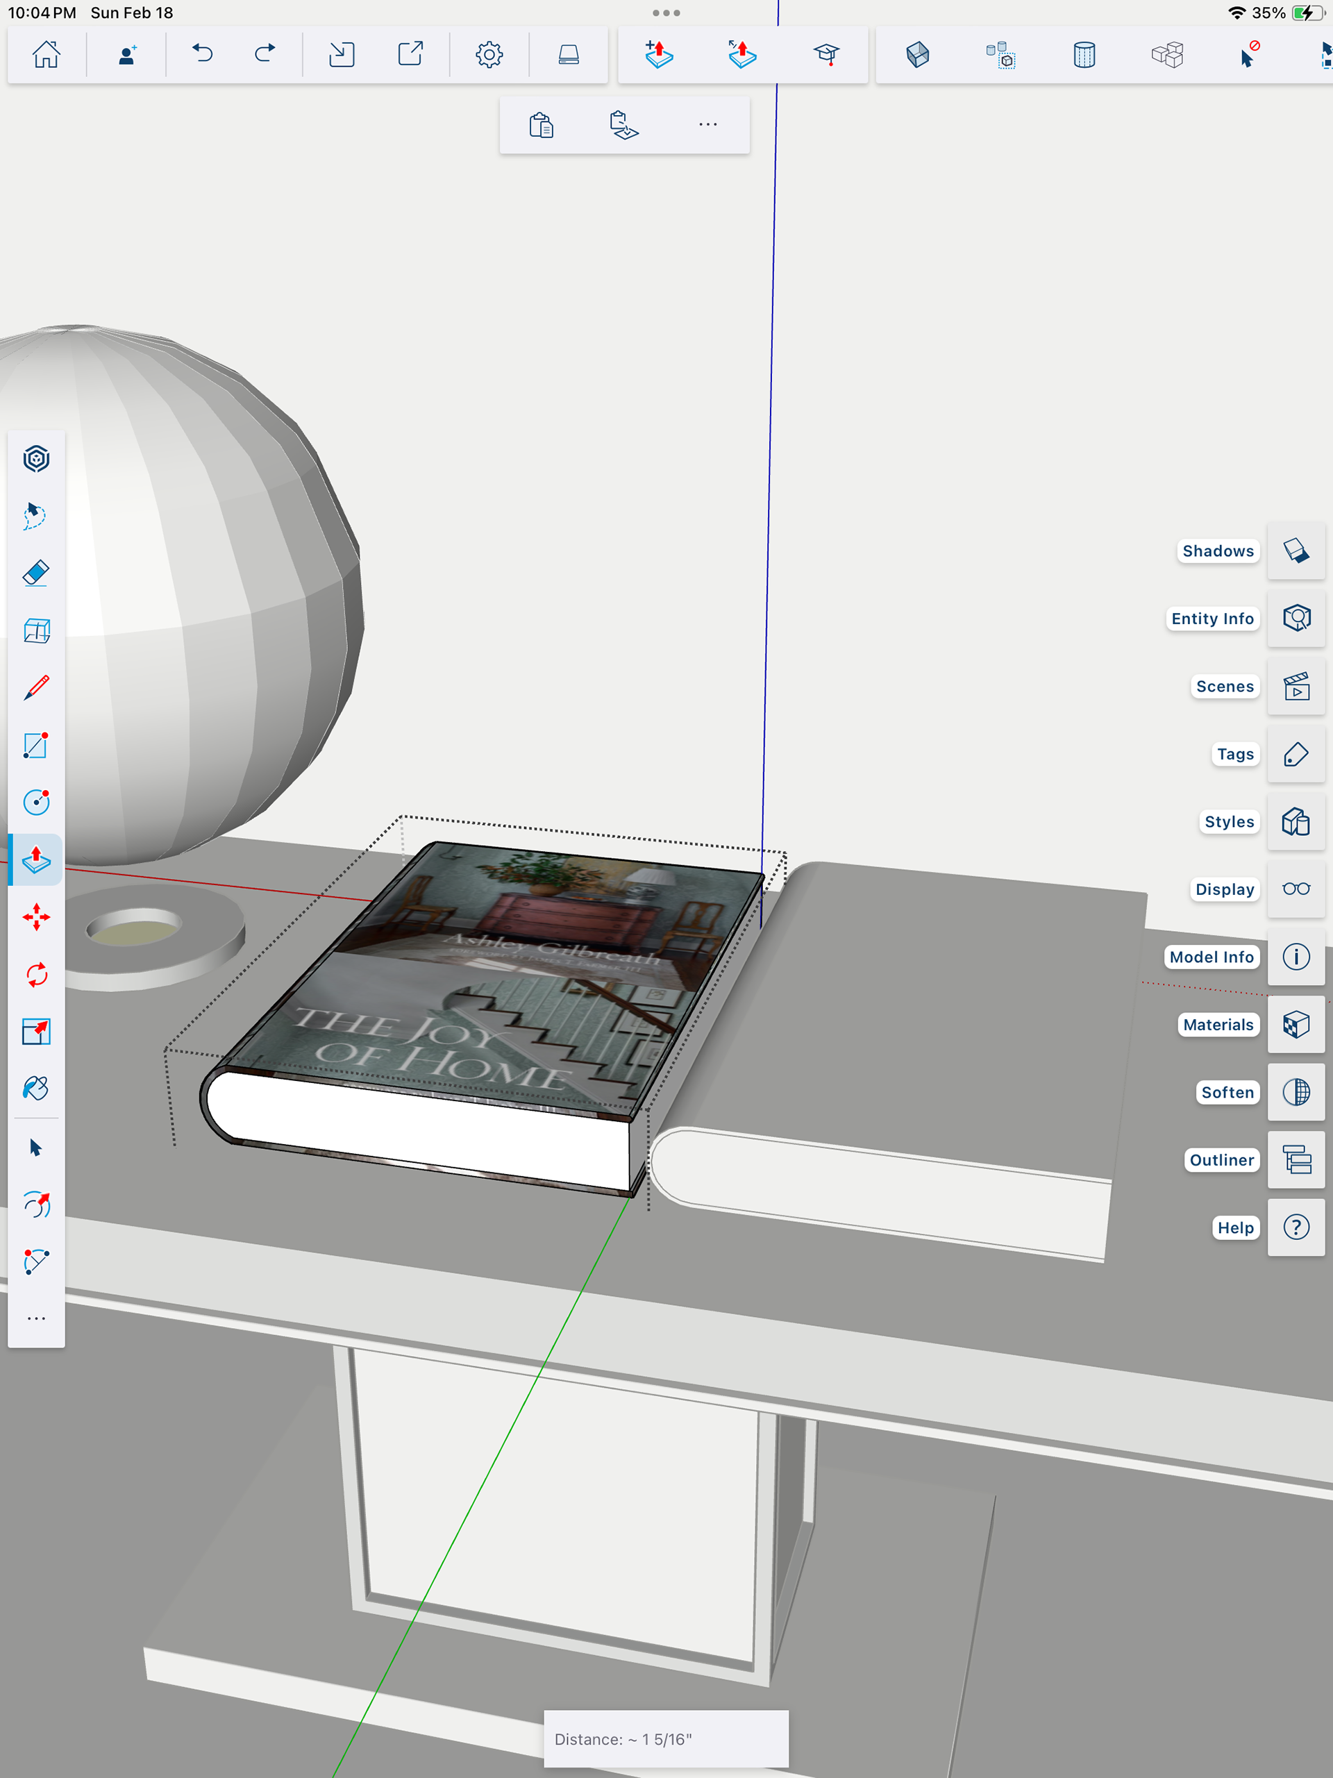Go to the Home screen
This screenshot has width=1333, height=1778.
pos(47,55)
